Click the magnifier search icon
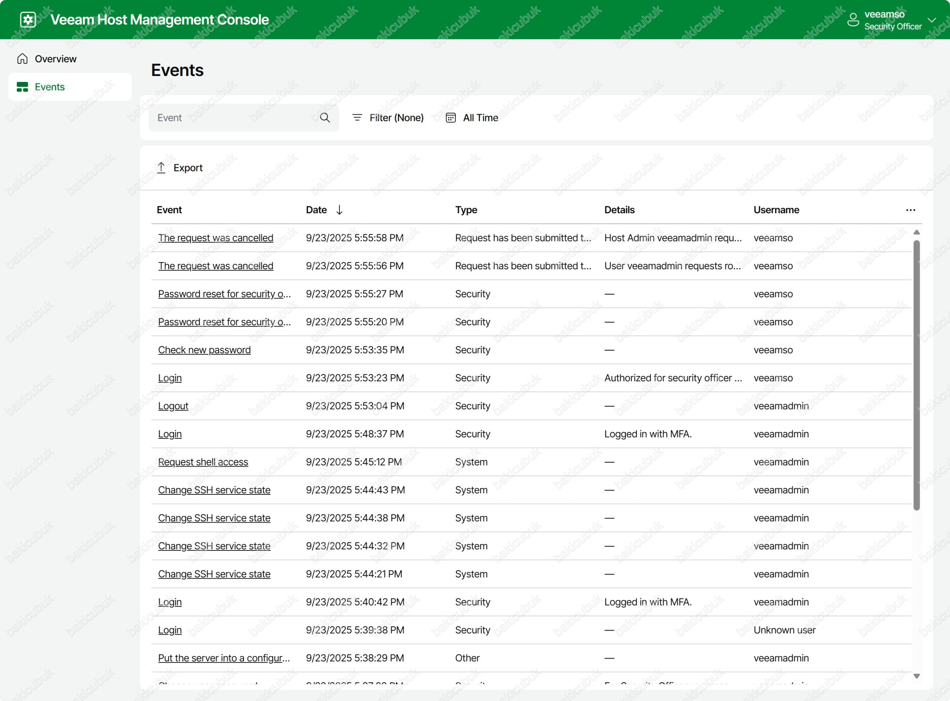This screenshot has width=950, height=701. tap(325, 118)
